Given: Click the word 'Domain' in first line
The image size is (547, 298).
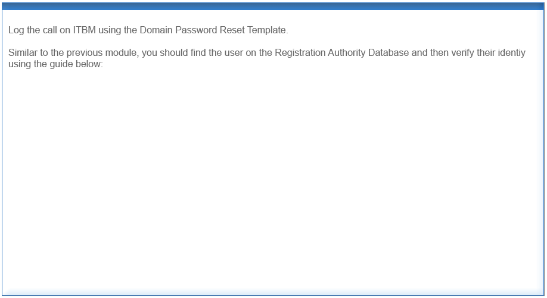Looking at the screenshot, I should click(156, 30).
